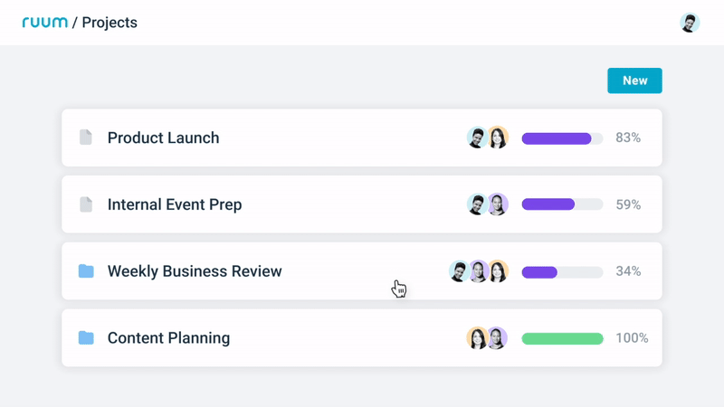The image size is (724, 407).
Task: Click the Product Launch 83% progress bar
Action: click(562, 138)
